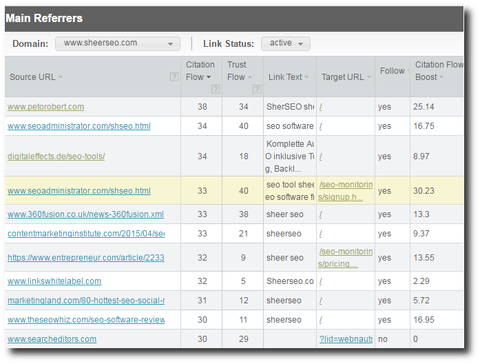Select 'Komplette' link text in digitaleffects row
480x364 pixels.
(290, 156)
